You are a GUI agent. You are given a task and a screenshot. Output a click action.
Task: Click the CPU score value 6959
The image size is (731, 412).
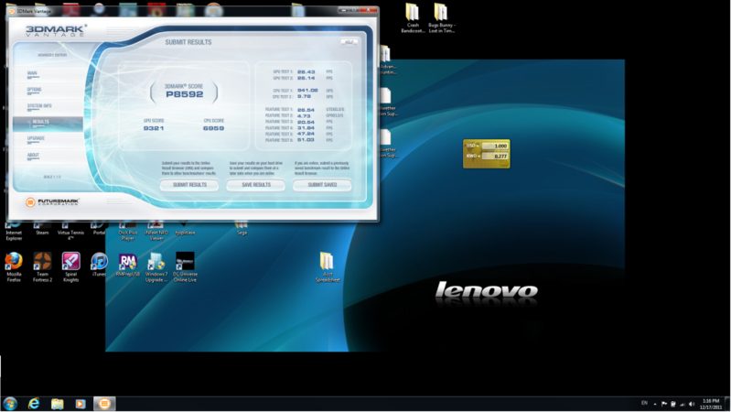[213, 128]
